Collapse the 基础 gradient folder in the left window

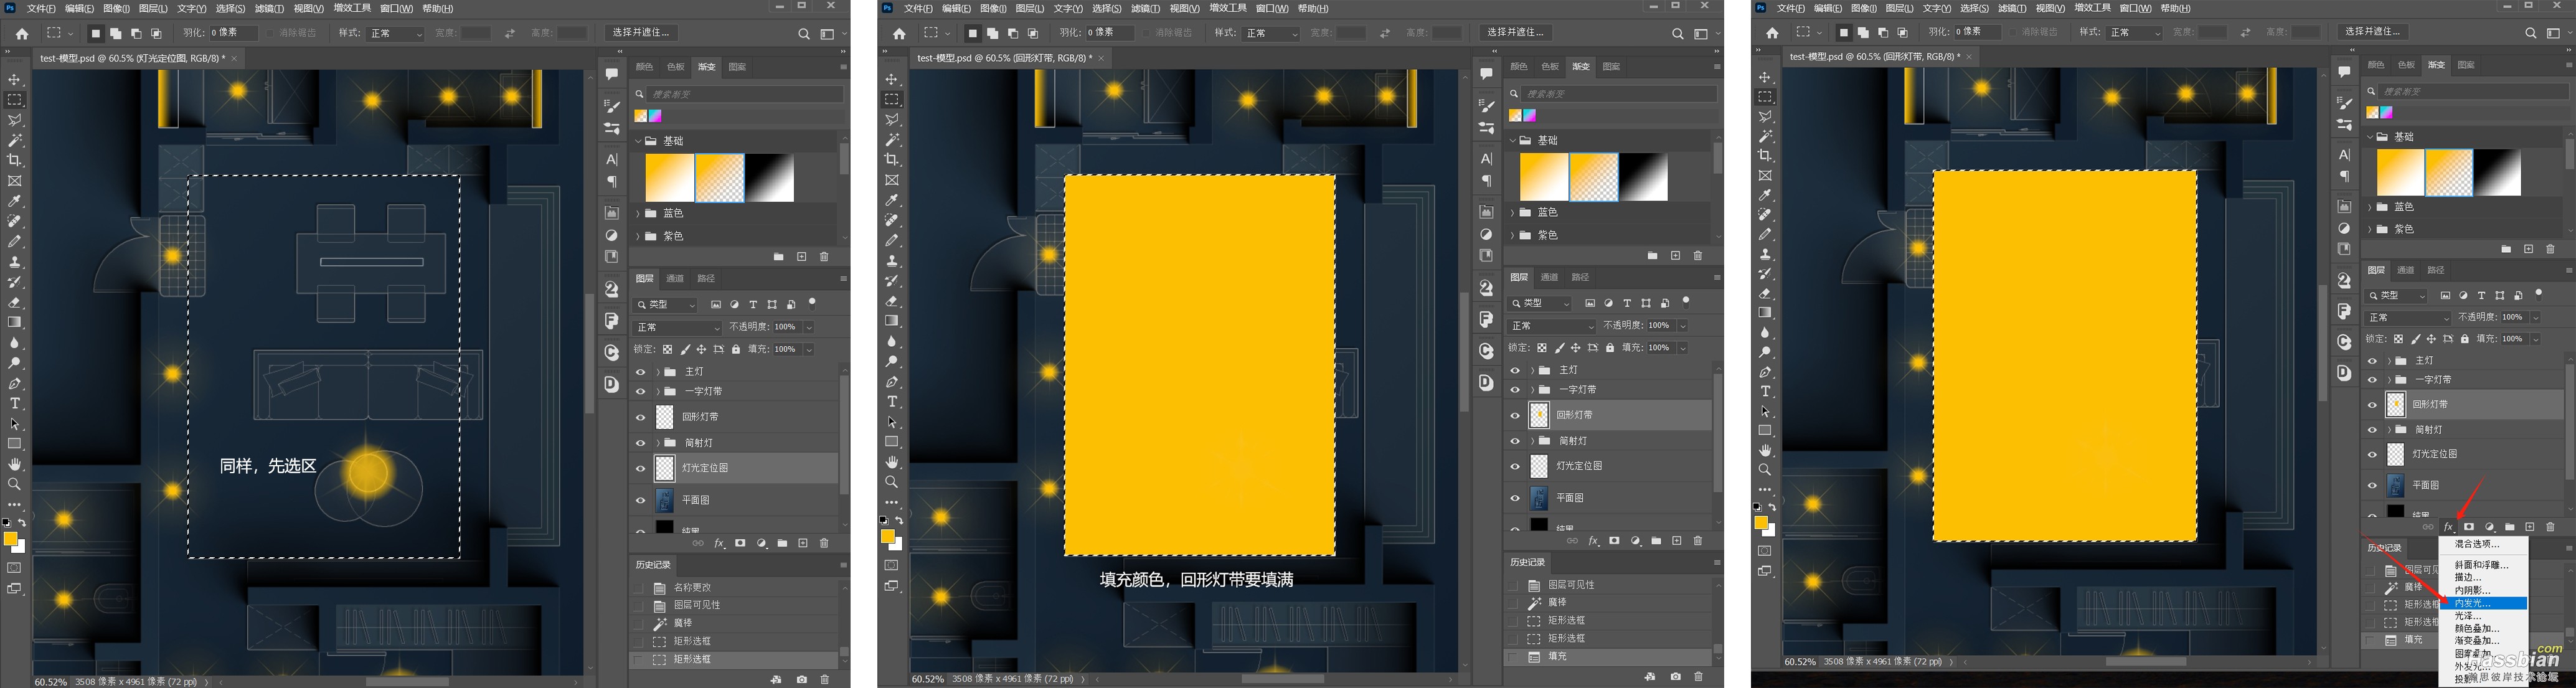pyautogui.click(x=638, y=141)
